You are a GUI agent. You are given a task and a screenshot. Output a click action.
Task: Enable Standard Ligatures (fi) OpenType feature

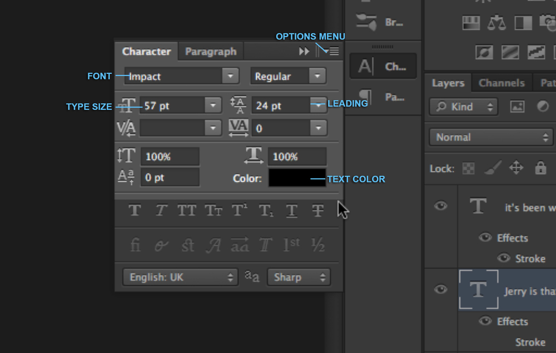(x=135, y=245)
